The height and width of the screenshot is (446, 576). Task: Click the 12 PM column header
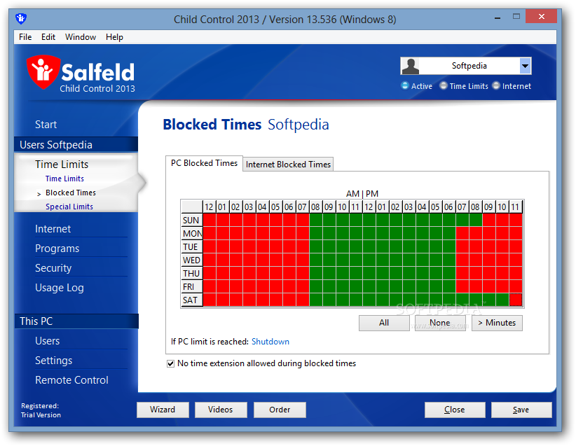point(369,207)
